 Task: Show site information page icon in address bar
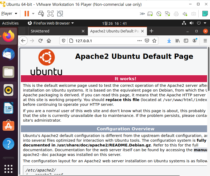[71, 41]
